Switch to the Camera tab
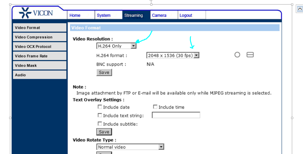This screenshot has width=303, height=154. [x=159, y=15]
